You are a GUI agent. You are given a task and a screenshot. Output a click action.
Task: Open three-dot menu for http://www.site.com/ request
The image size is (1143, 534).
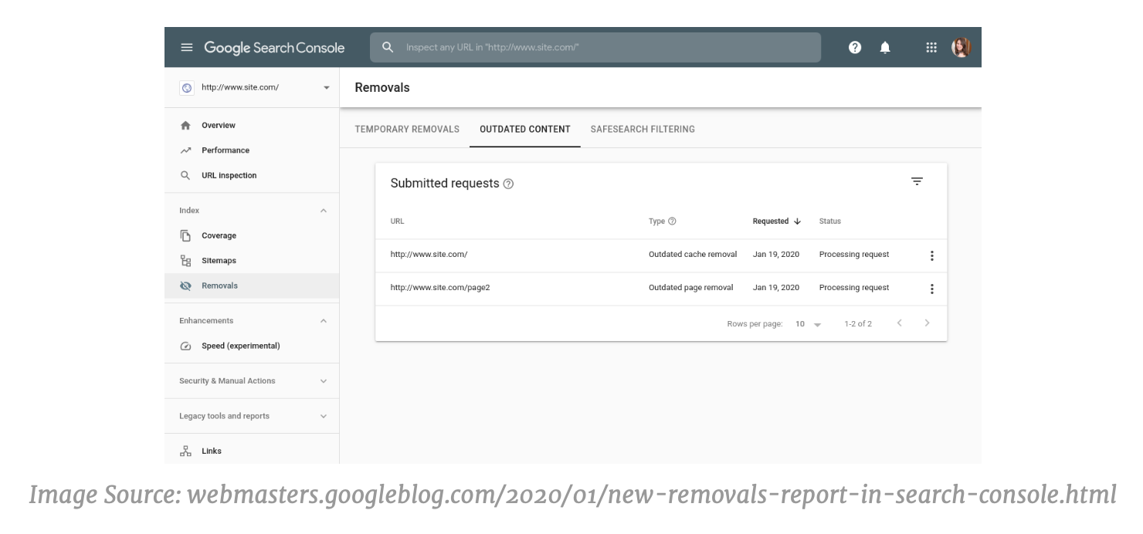[x=932, y=255]
